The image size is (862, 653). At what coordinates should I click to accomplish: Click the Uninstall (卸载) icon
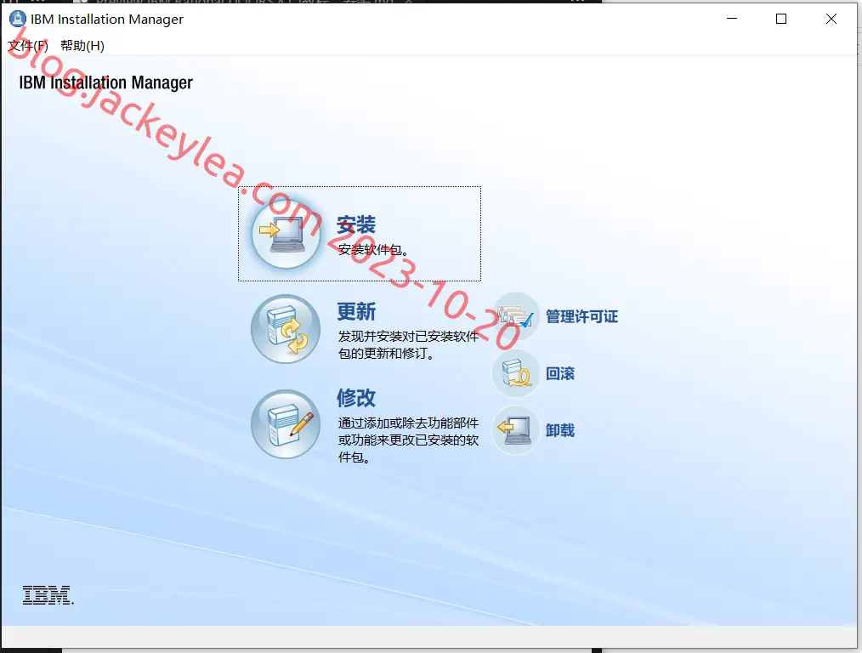(516, 430)
